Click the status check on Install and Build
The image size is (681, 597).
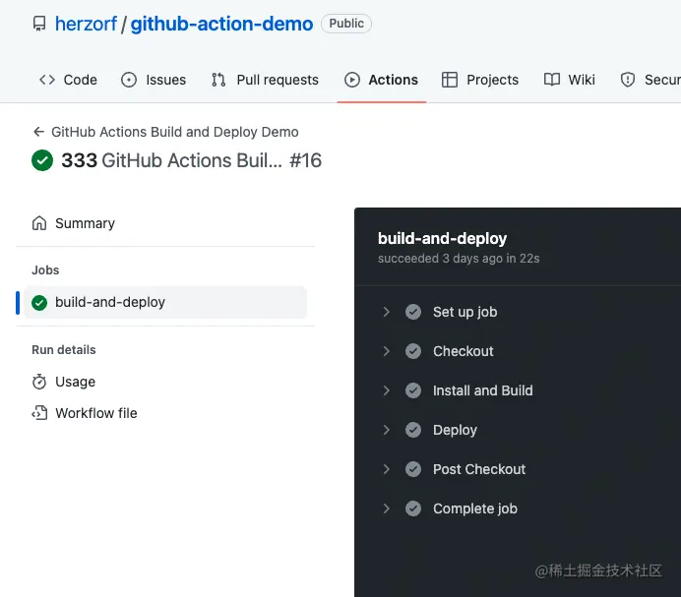click(413, 390)
